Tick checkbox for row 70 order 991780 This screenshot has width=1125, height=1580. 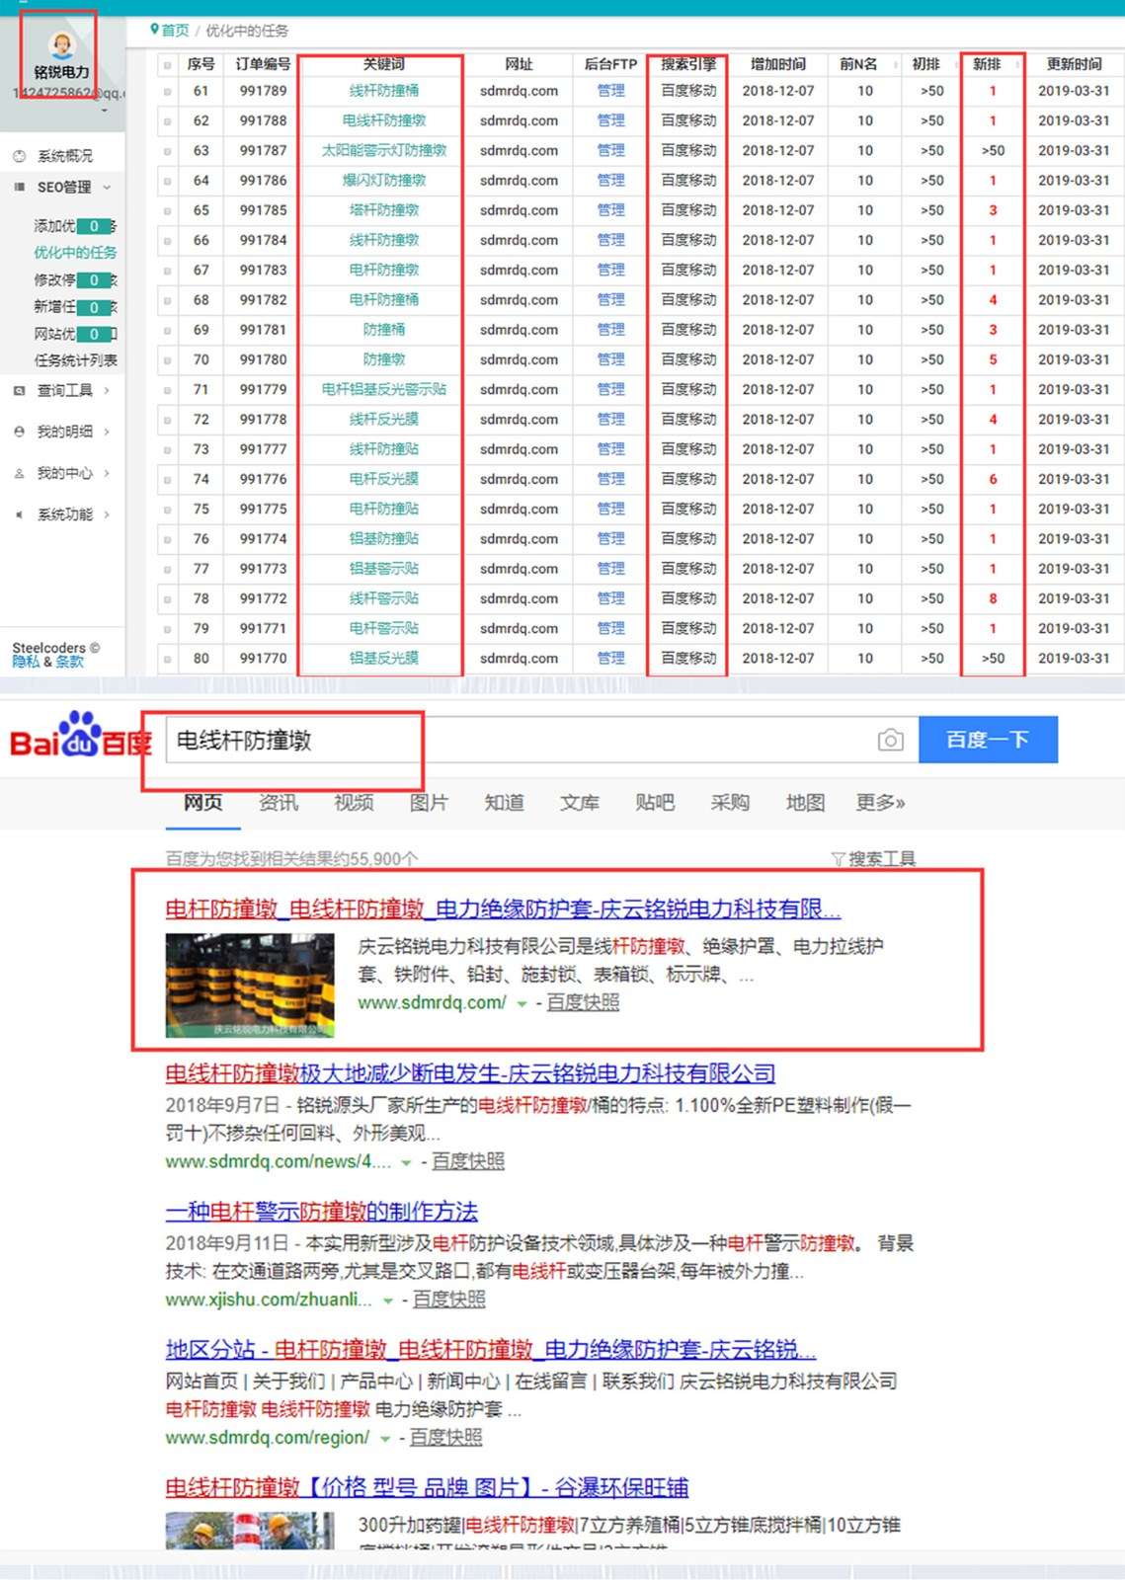(167, 360)
